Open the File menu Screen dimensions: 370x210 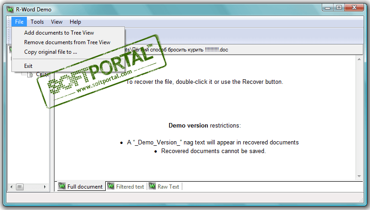pyautogui.click(x=19, y=22)
